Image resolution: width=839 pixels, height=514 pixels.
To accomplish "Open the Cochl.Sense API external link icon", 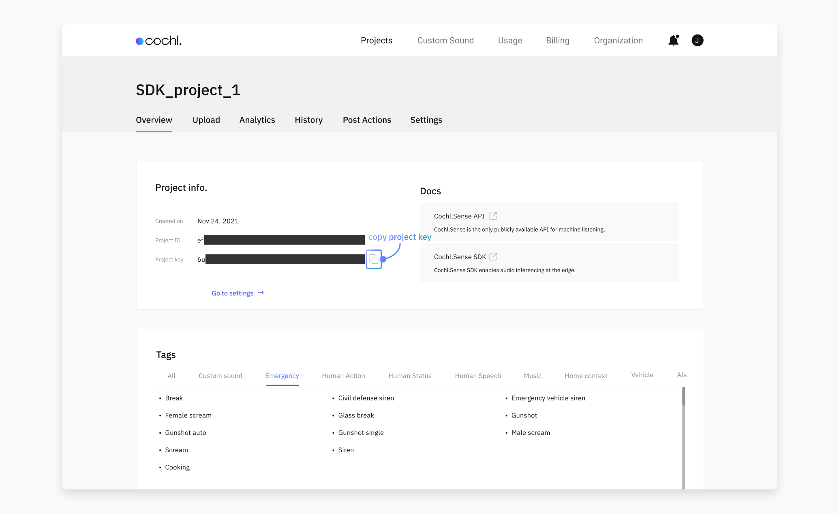I will [493, 216].
